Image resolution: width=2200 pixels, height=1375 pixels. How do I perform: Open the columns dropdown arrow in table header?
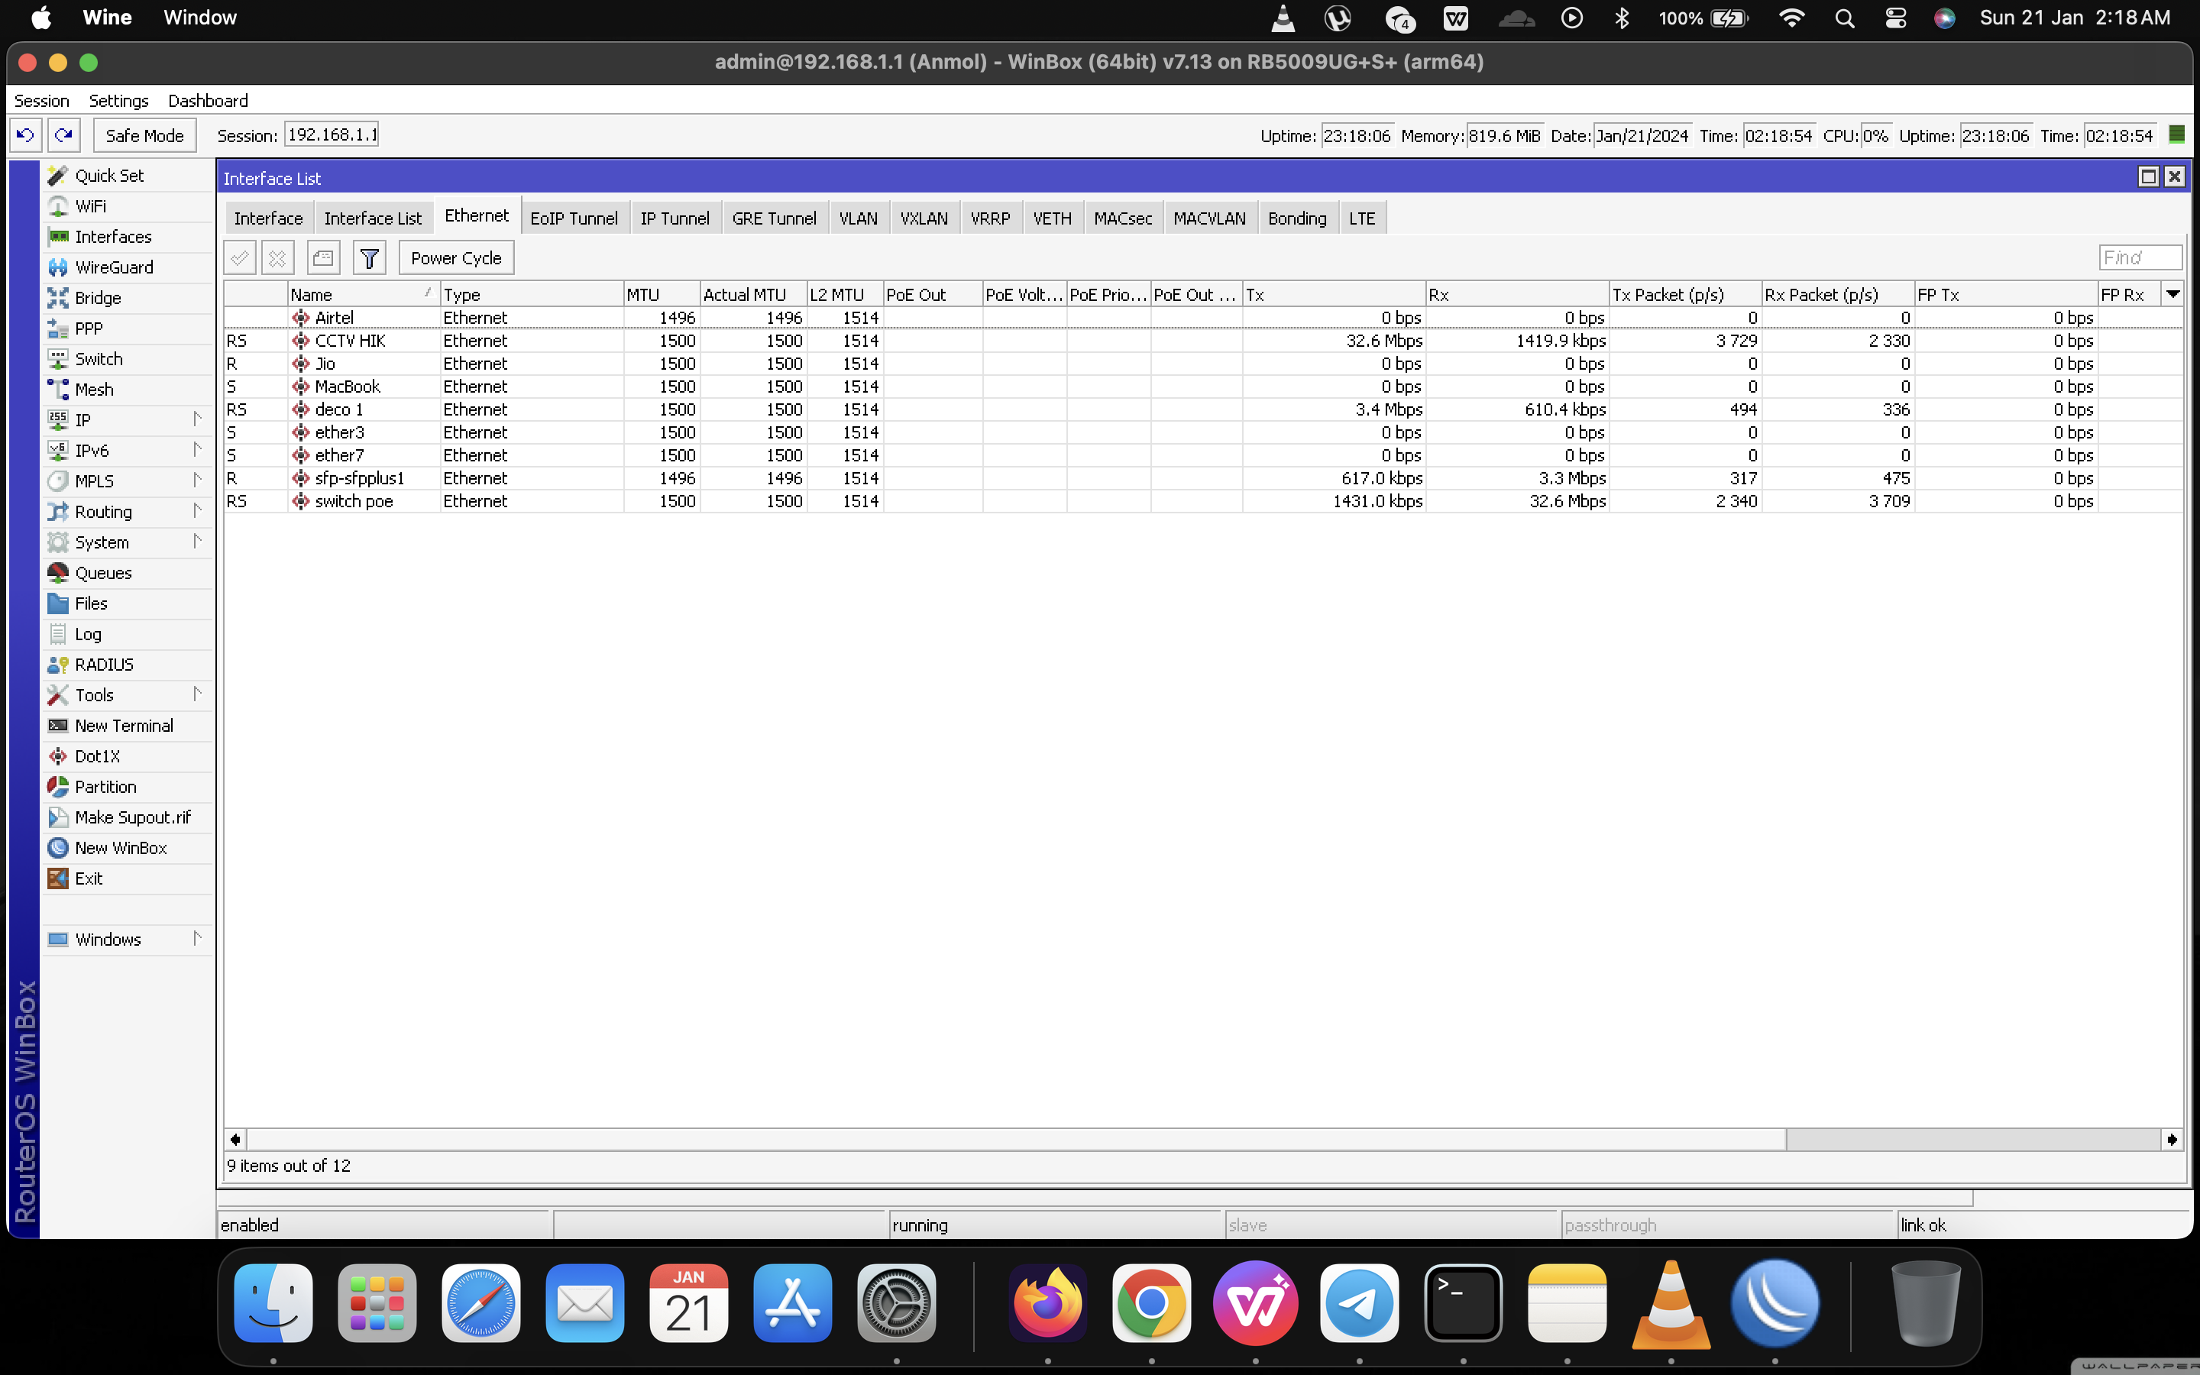coord(2172,294)
